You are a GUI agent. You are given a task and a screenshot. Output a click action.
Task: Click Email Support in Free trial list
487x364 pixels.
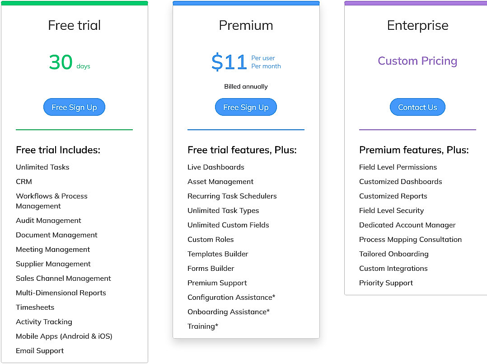(x=39, y=350)
